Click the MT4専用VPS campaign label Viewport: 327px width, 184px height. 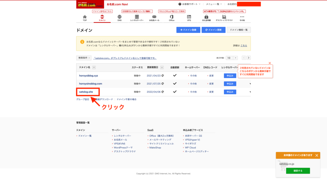(x=224, y=11)
